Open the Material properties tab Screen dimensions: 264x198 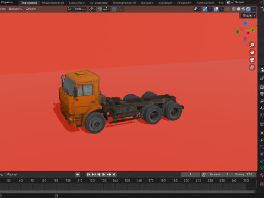pos(262,175)
